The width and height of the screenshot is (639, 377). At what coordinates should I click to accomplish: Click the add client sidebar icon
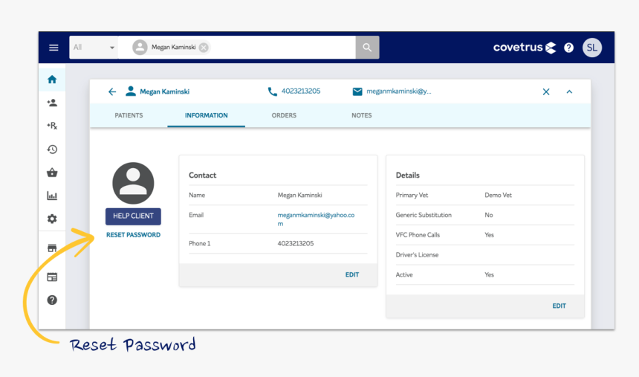(x=52, y=103)
